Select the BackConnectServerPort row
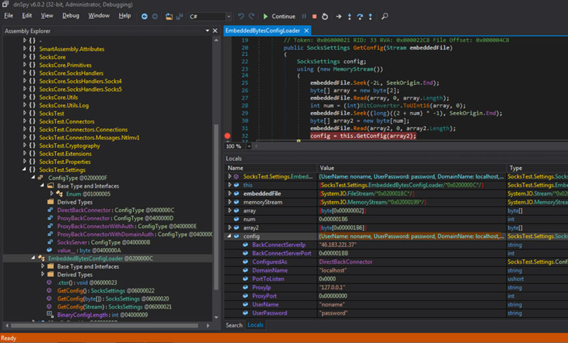This screenshot has width=568, height=343. [396, 253]
